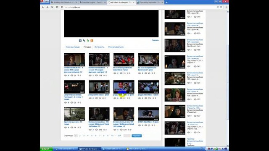Go back using browser back arrow
269x151 pixels.
pyautogui.click(x=43, y=7)
